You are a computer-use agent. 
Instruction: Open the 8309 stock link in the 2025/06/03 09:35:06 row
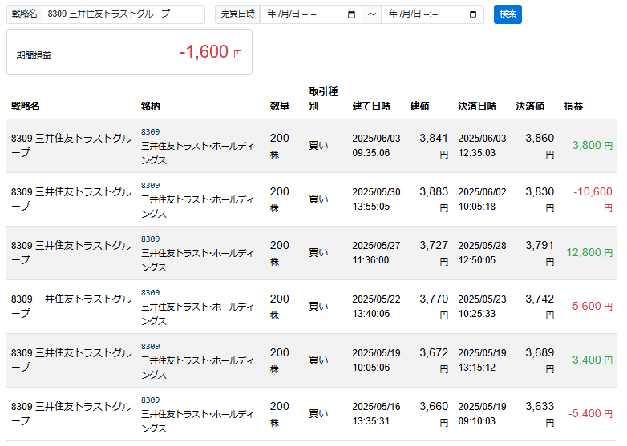151,132
